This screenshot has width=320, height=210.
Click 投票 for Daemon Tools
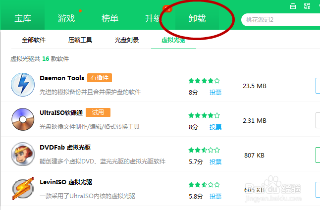(215, 93)
